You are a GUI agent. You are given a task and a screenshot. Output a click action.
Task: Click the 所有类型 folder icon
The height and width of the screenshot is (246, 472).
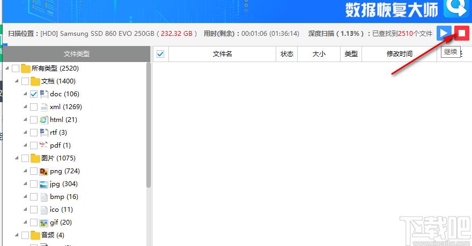pyautogui.click(x=26, y=68)
